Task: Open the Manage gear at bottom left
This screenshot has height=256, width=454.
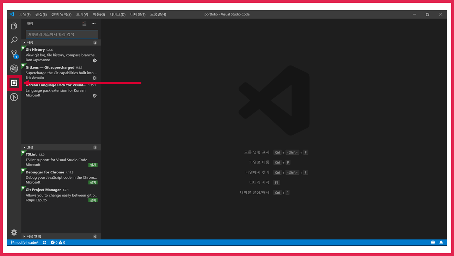Action: tap(14, 232)
